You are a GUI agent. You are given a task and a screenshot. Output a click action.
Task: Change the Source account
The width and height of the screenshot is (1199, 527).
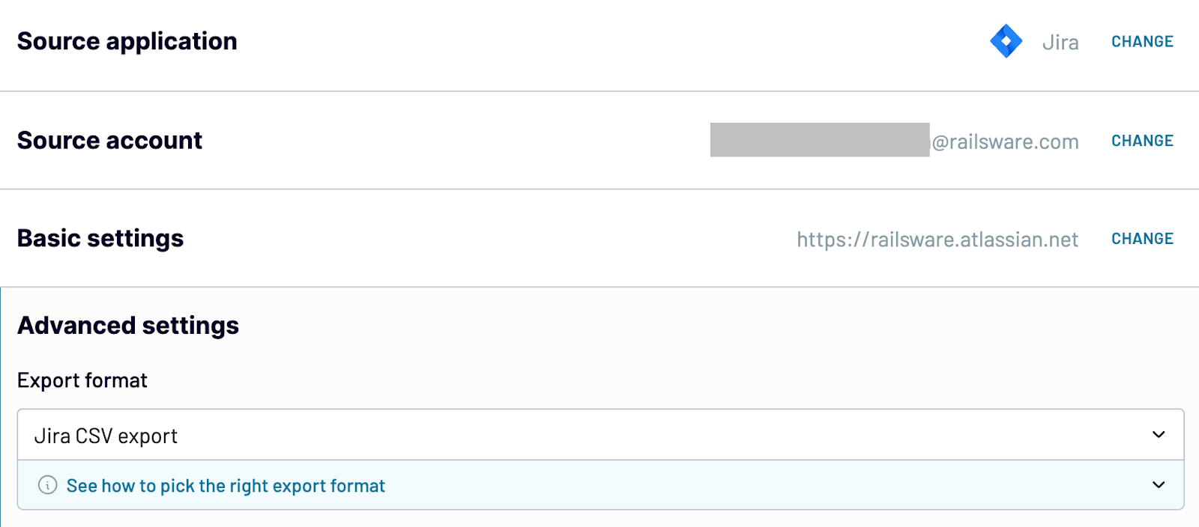[x=1142, y=141]
